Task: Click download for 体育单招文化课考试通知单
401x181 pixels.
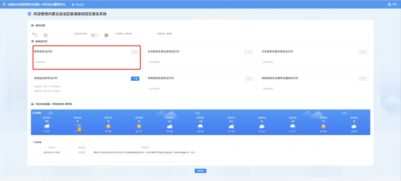Action: click(x=362, y=78)
